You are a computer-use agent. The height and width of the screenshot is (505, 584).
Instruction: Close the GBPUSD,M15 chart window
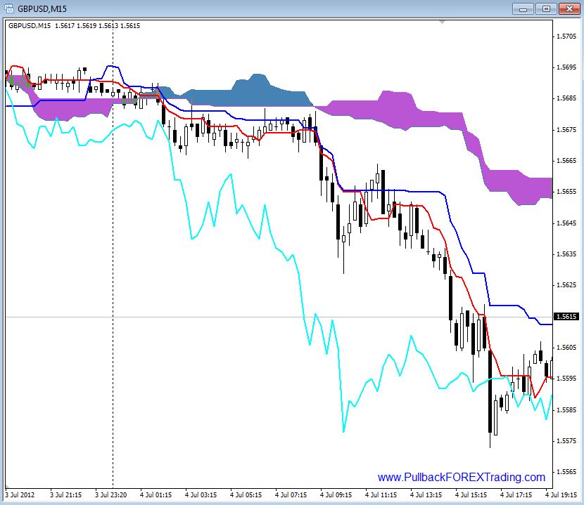click(569, 8)
